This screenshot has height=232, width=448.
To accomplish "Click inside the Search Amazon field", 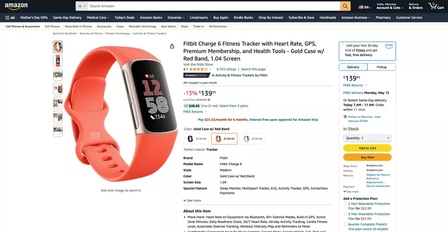I will coord(213,6).
